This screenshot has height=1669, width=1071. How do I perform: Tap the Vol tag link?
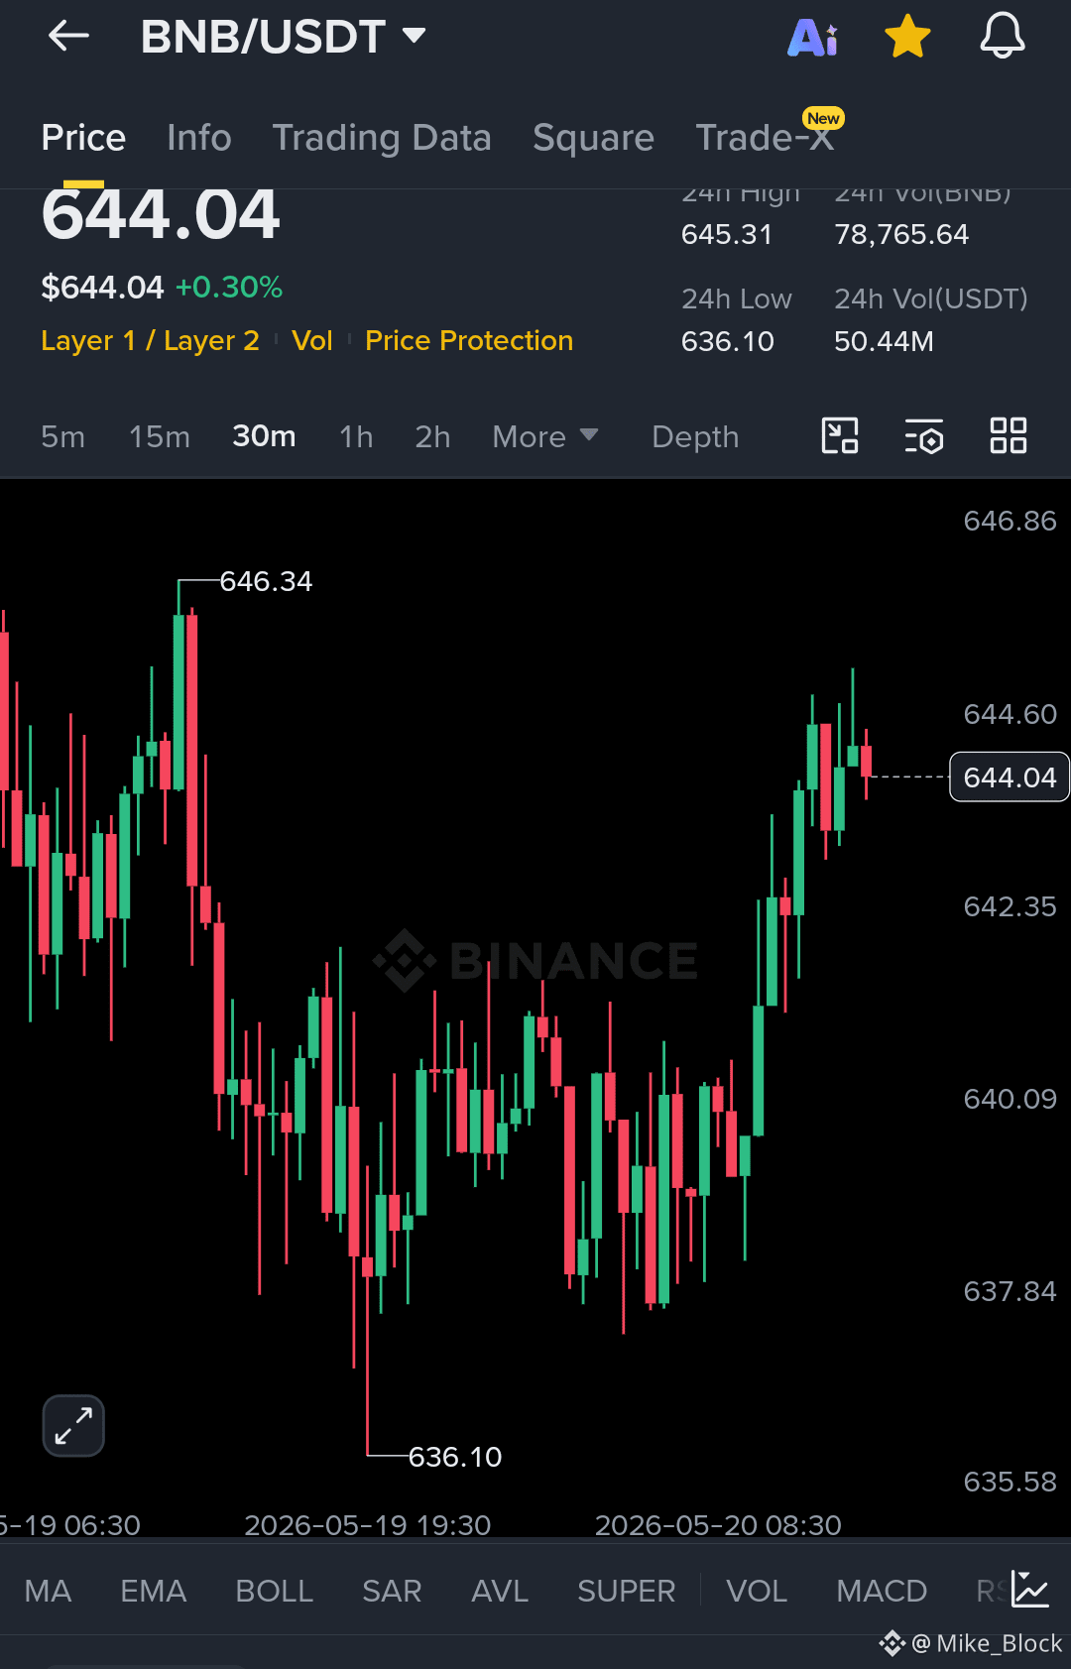[x=312, y=341]
